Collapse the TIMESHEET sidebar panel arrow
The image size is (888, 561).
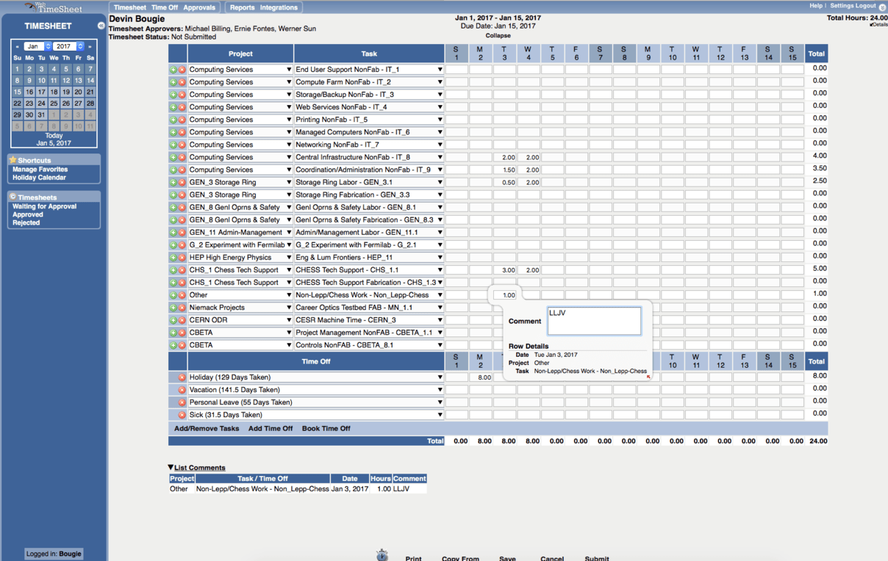(x=101, y=25)
